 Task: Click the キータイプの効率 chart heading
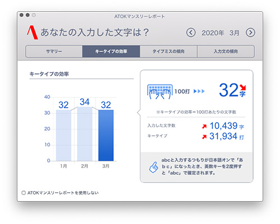pyautogui.click(x=49, y=74)
